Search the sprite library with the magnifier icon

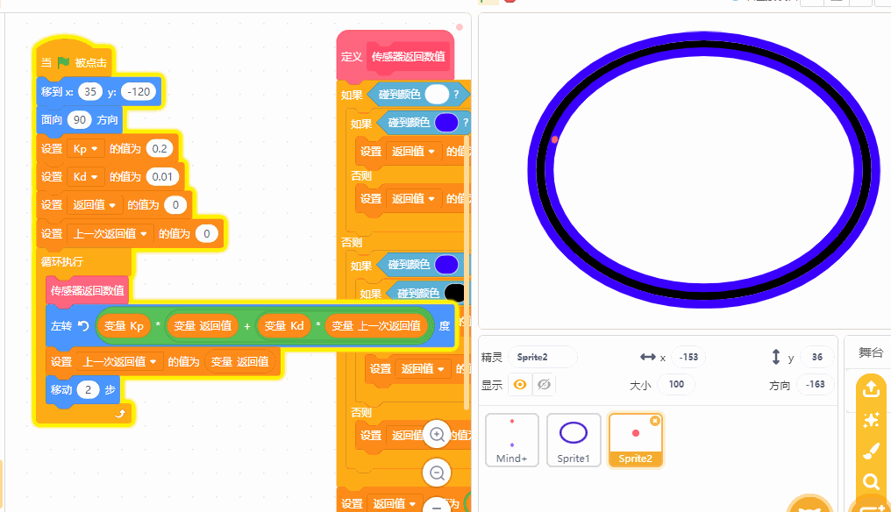pos(871,482)
